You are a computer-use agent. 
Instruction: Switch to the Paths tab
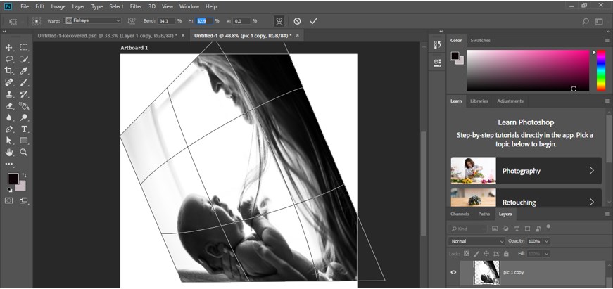[x=484, y=214]
